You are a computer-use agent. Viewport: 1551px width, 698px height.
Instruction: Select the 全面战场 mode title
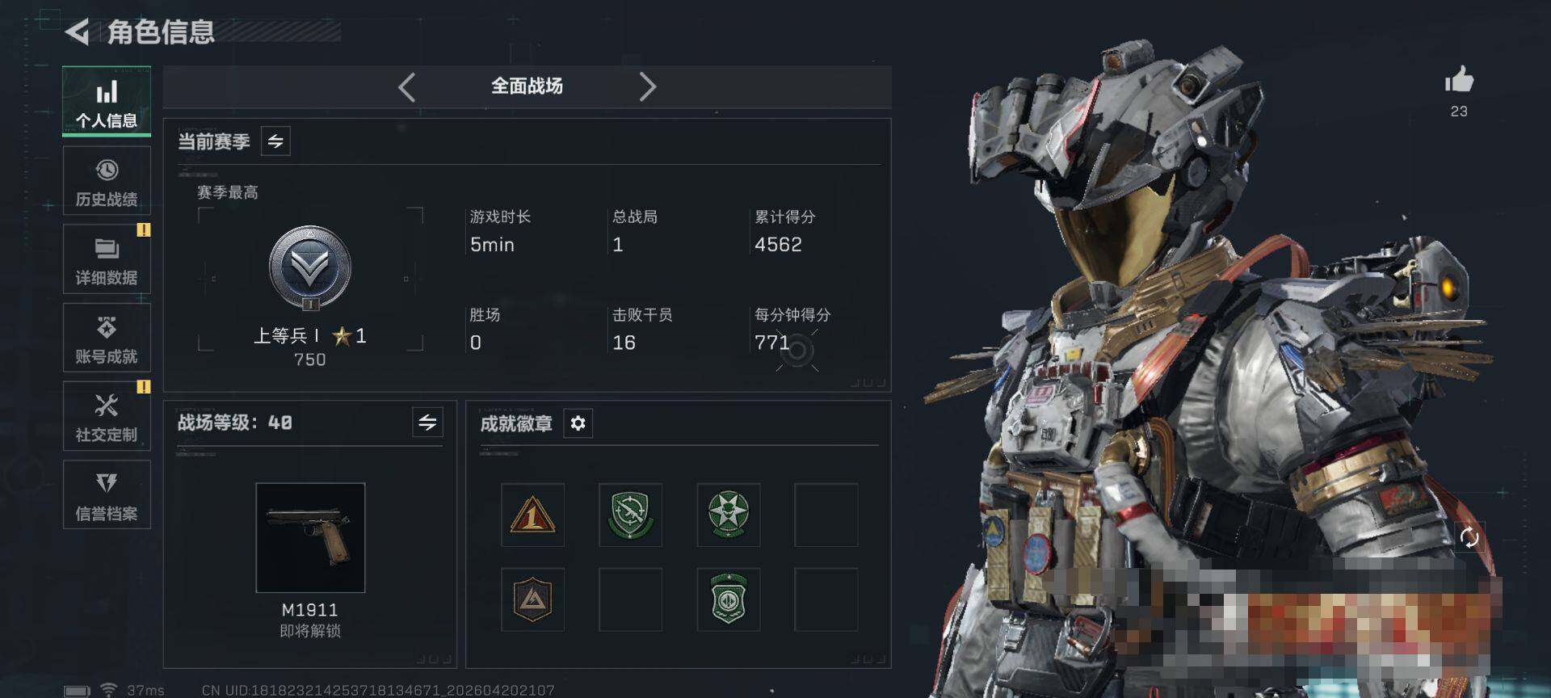click(x=527, y=86)
